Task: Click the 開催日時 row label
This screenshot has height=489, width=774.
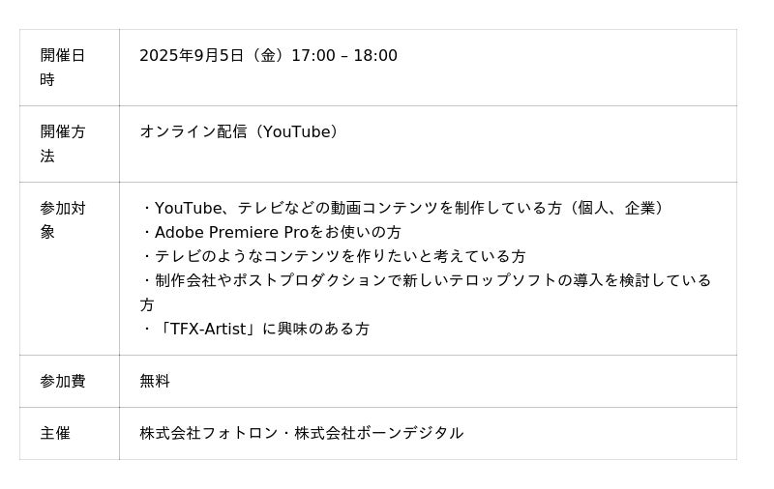Action: pos(63,68)
